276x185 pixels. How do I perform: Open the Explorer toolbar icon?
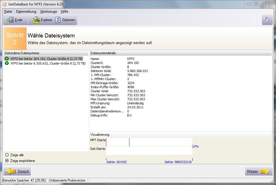37,20
